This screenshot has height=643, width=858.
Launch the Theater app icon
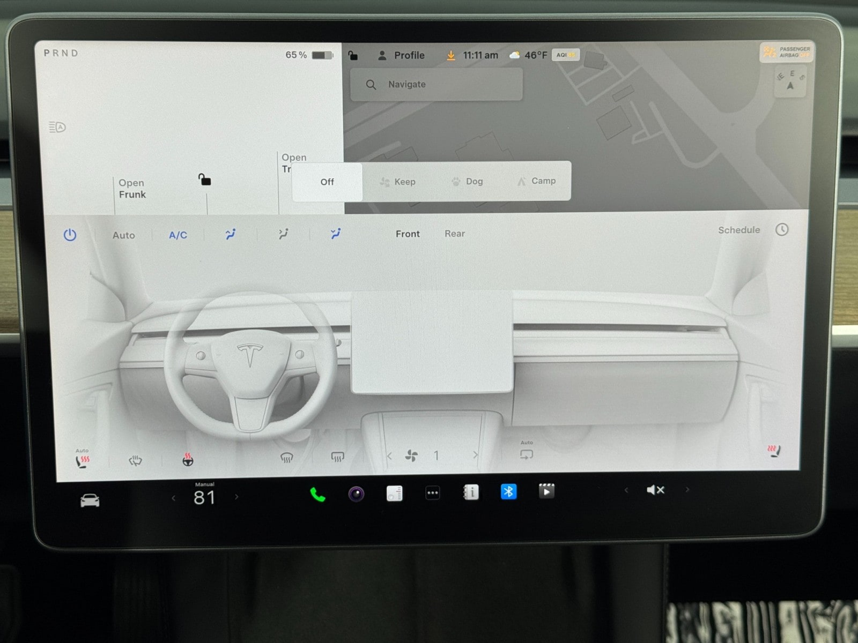(x=546, y=491)
